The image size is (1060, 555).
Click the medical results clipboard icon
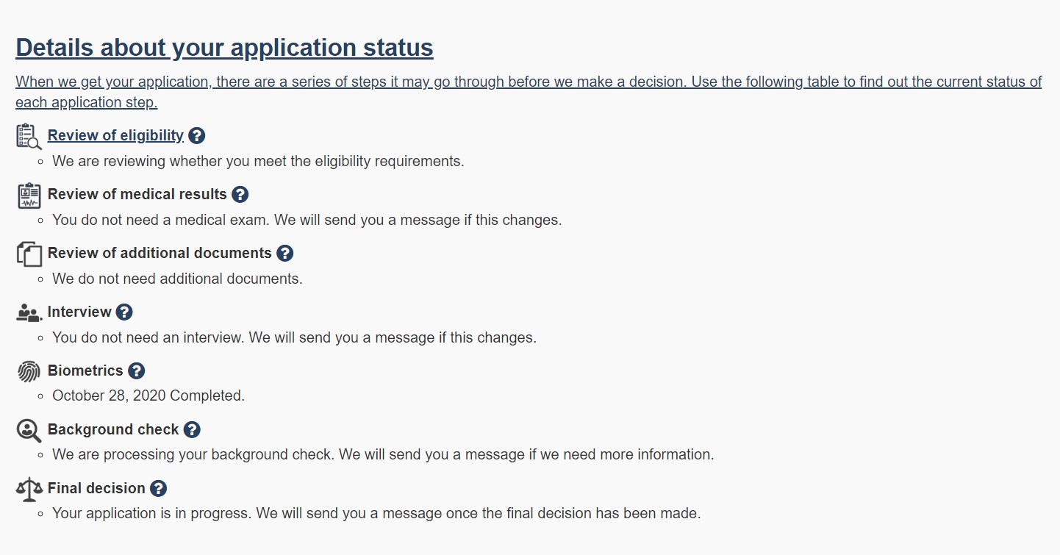pyautogui.click(x=29, y=196)
